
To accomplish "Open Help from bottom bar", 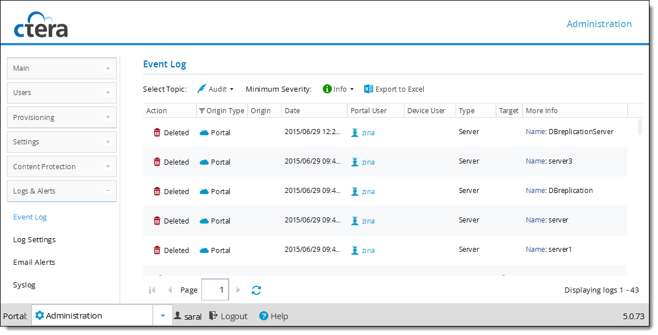I will (273, 316).
